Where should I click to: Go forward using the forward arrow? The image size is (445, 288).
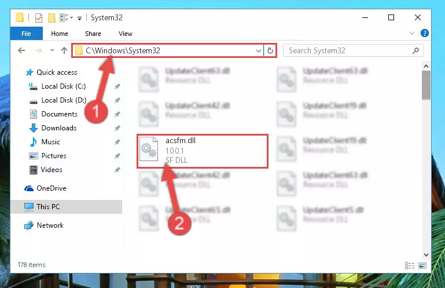38,50
